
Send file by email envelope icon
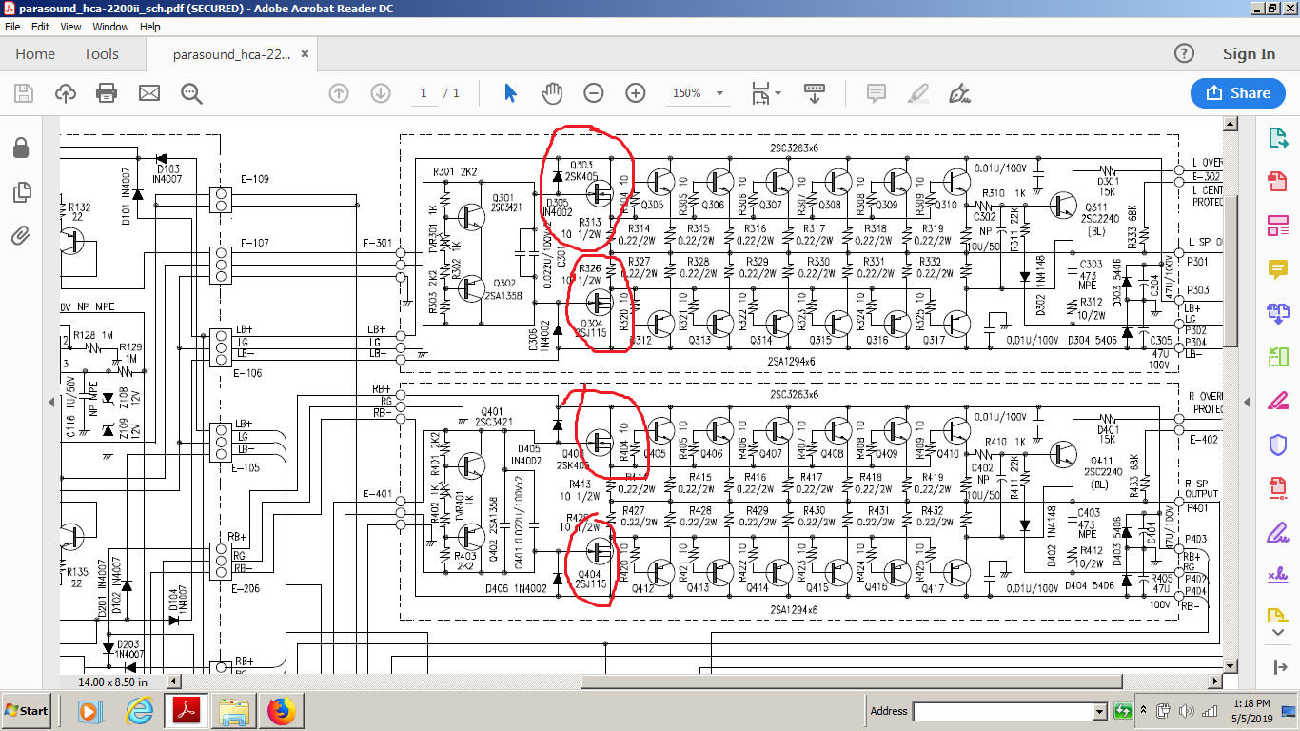tap(149, 93)
